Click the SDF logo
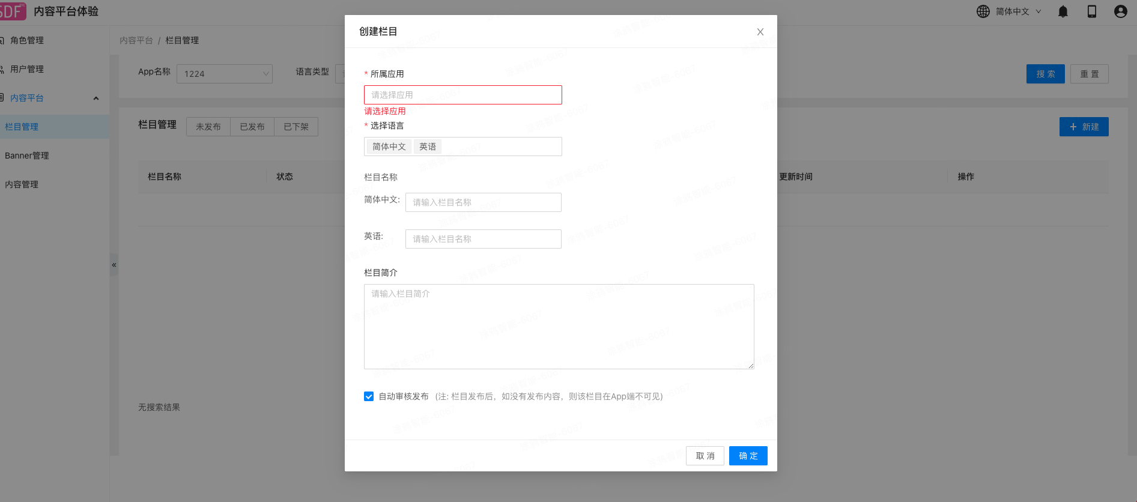Viewport: 1137px width, 502px height. point(13,11)
